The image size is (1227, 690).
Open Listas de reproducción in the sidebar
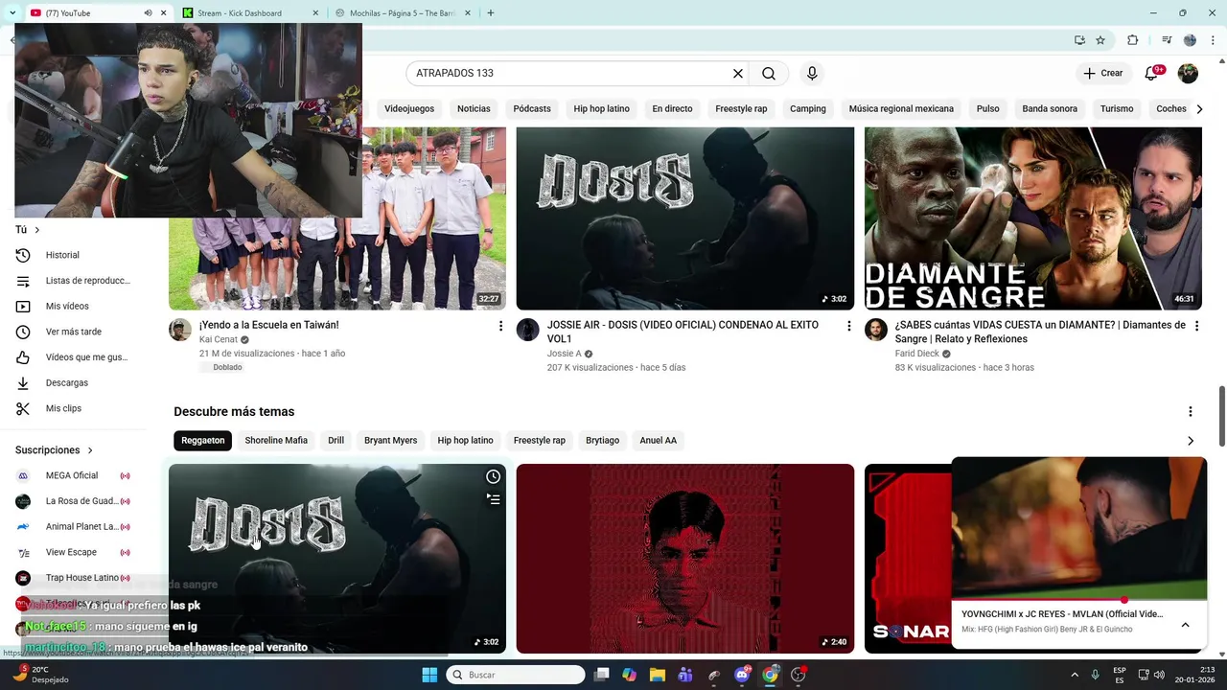click(72, 281)
